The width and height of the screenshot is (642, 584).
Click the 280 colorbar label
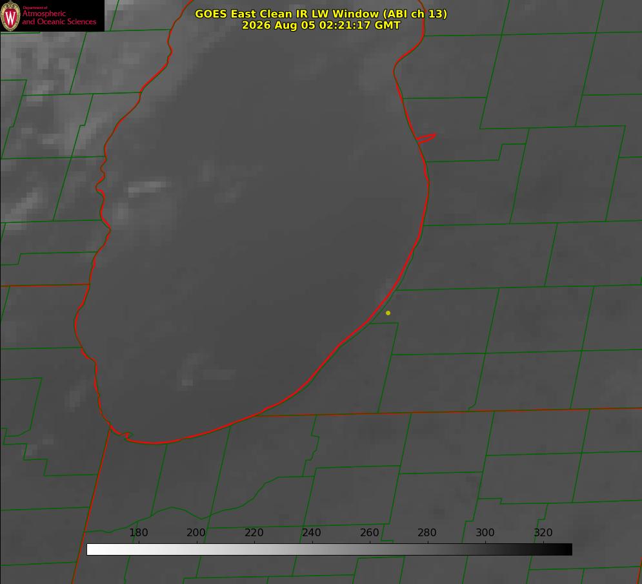[x=427, y=532]
